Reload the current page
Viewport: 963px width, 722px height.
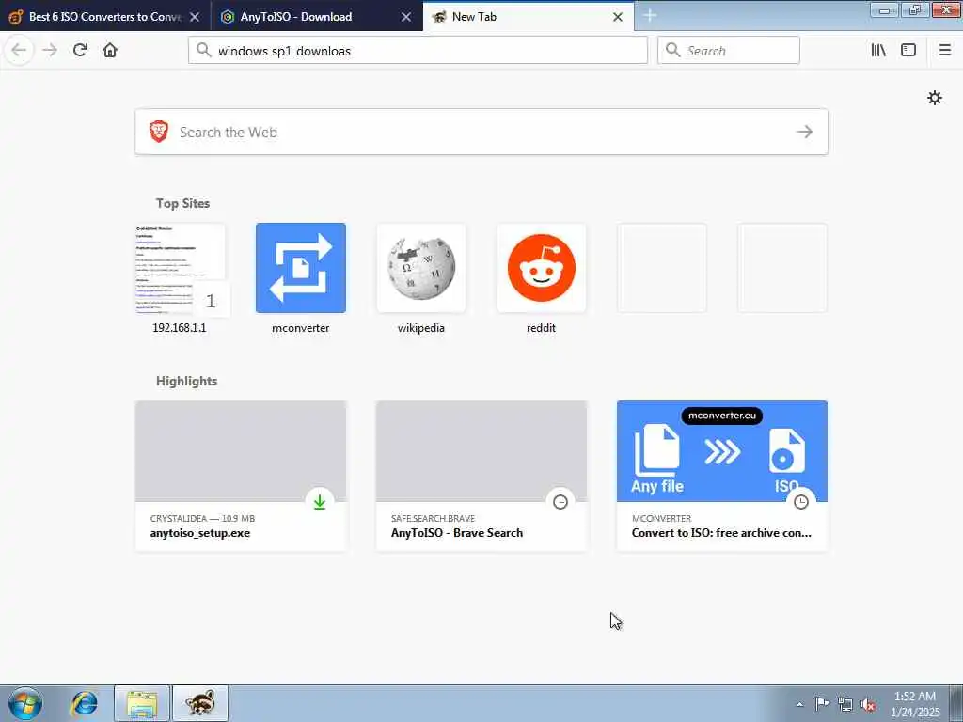80,50
